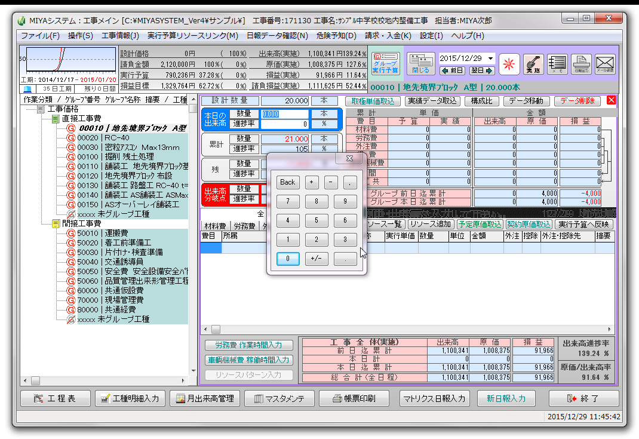This screenshot has height=439, width=639.
Task: Click the 構成比 button
Action: pyautogui.click(x=482, y=101)
